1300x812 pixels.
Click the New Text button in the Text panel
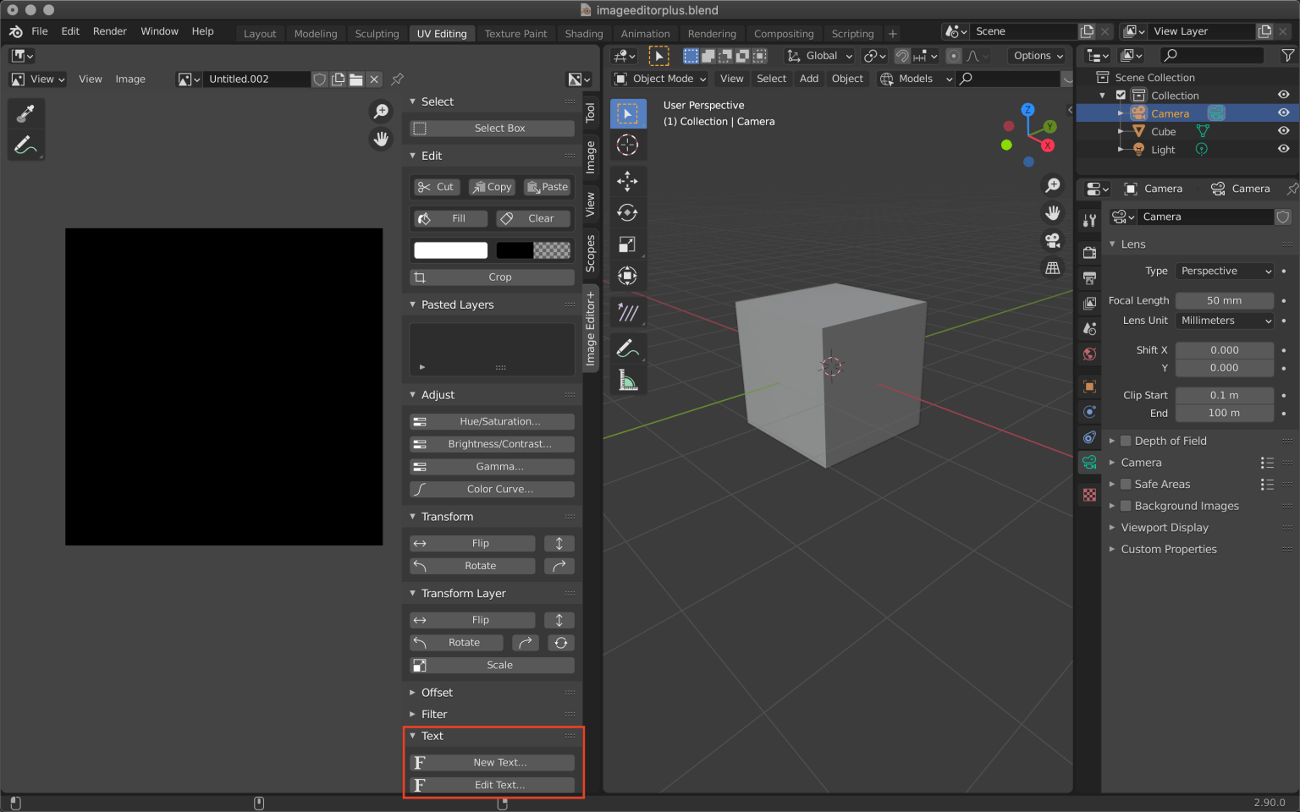pos(493,762)
